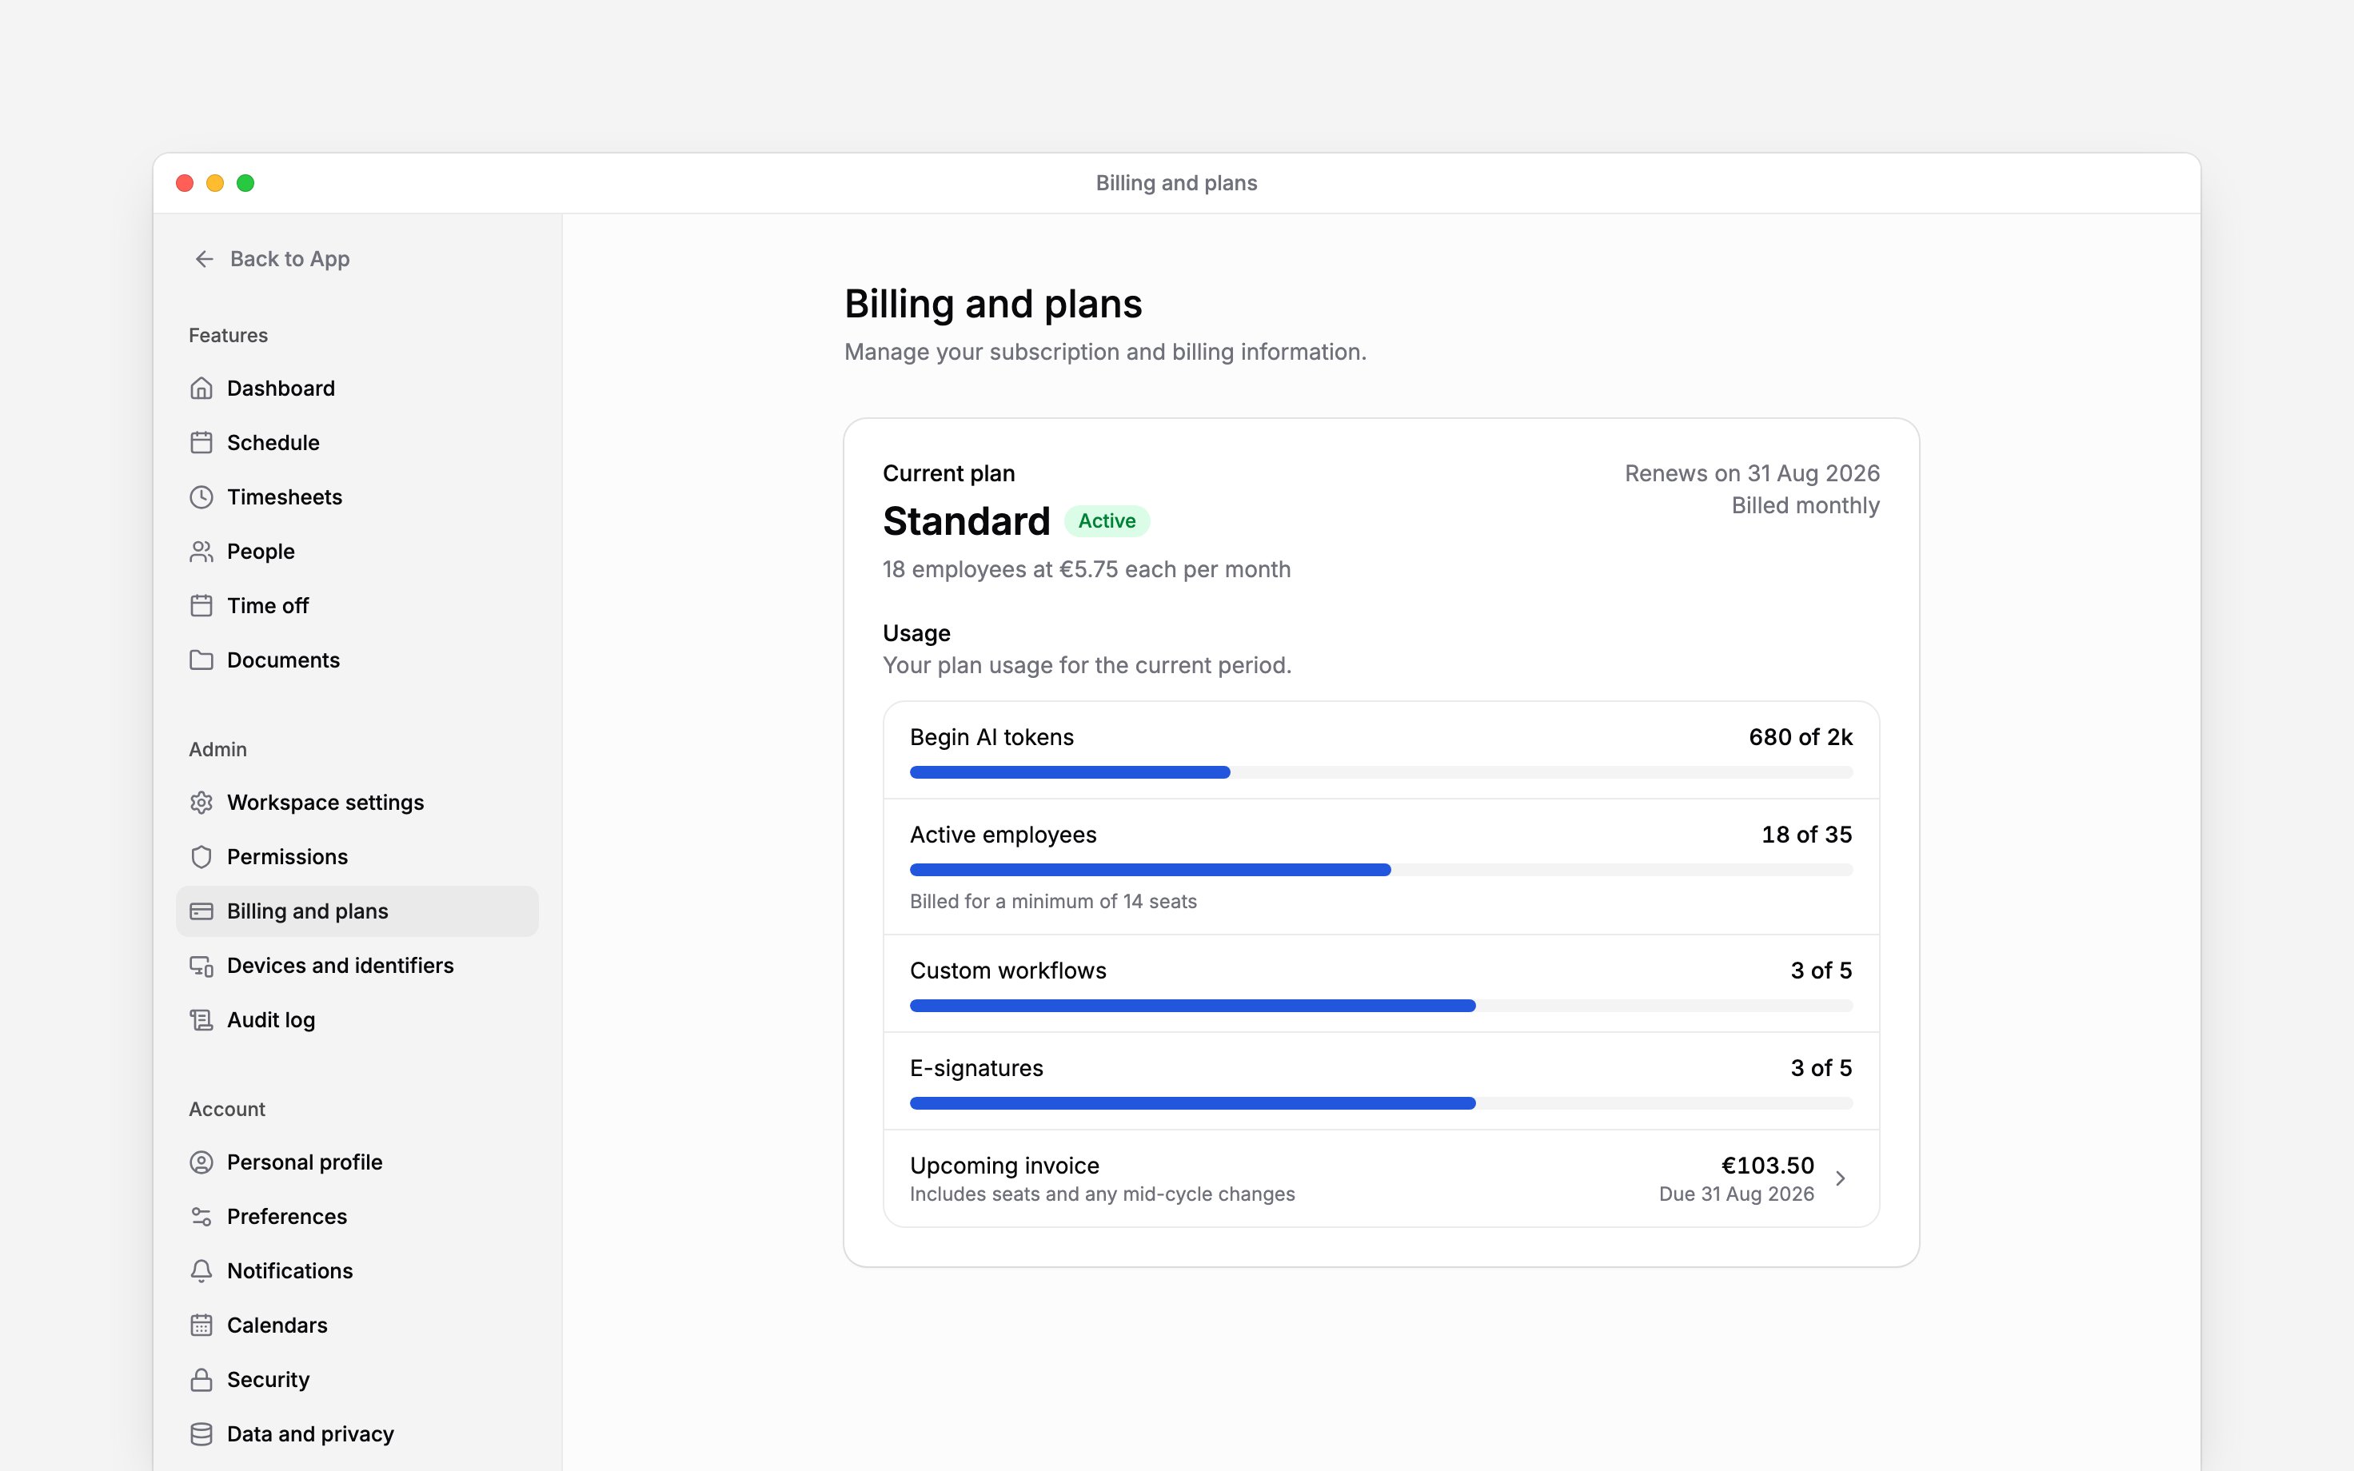Open Workspace settings page

[325, 803]
